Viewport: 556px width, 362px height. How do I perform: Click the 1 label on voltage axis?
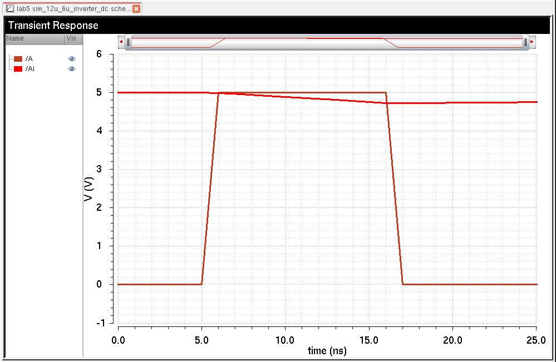tap(99, 246)
